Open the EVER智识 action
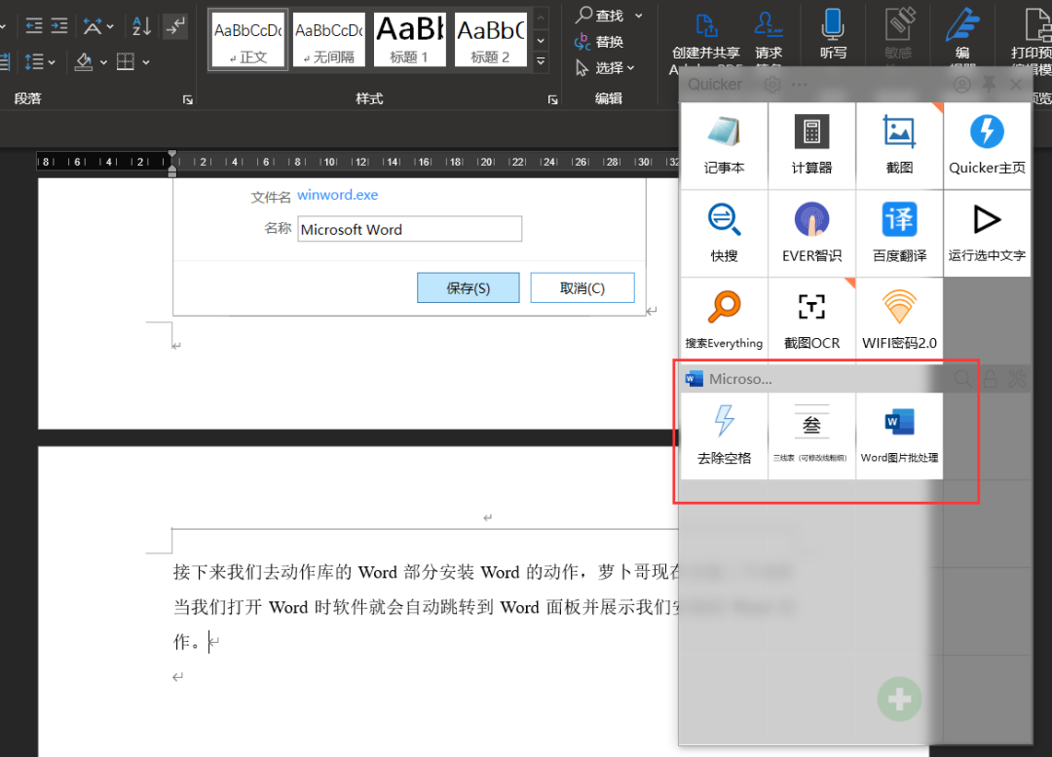1052x757 pixels. (811, 233)
